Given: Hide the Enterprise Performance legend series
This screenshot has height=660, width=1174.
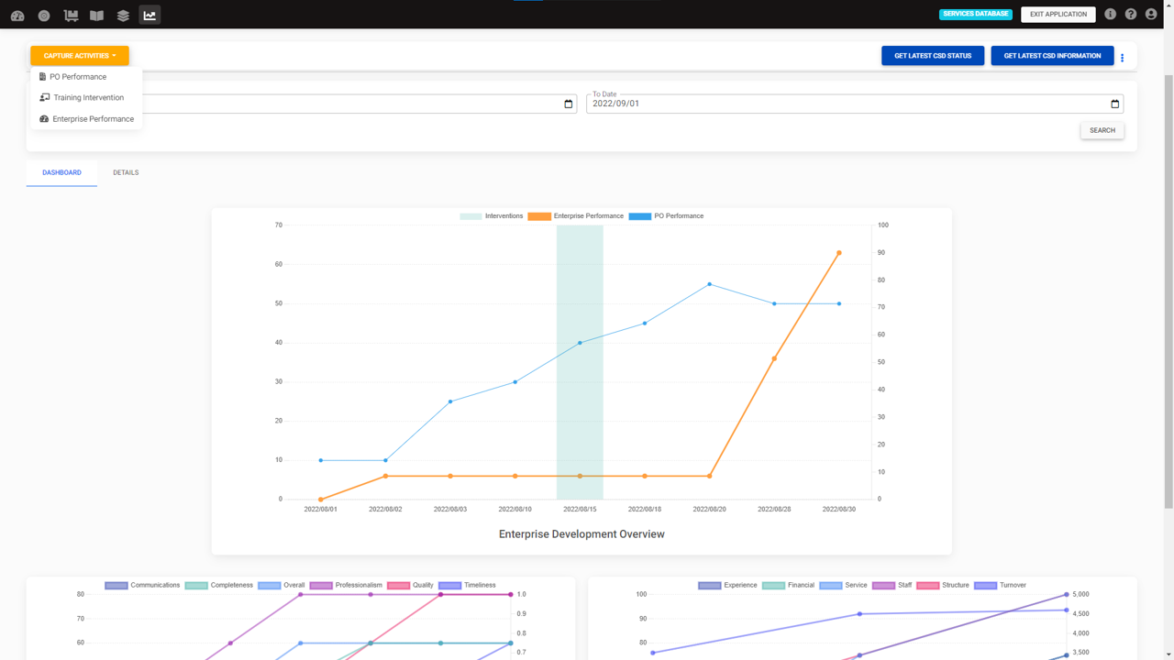Looking at the screenshot, I should (x=576, y=216).
